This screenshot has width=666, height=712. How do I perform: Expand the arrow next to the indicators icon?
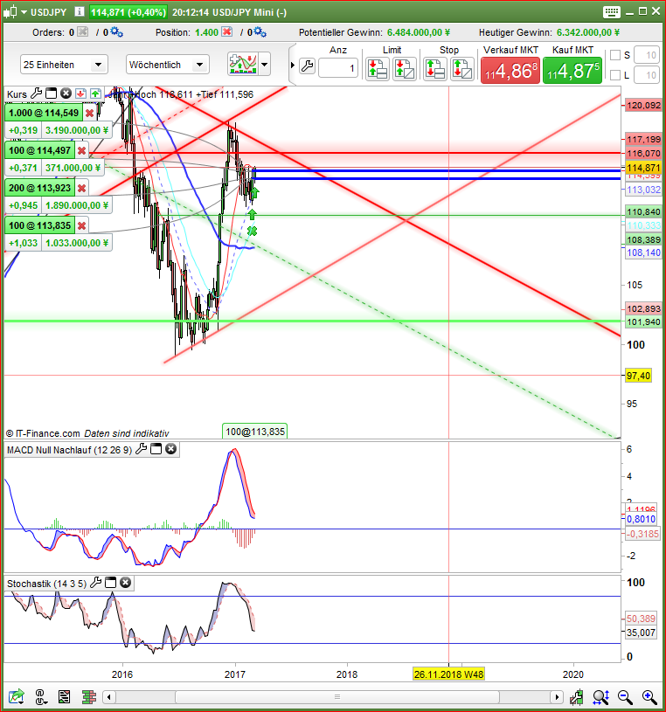point(265,64)
